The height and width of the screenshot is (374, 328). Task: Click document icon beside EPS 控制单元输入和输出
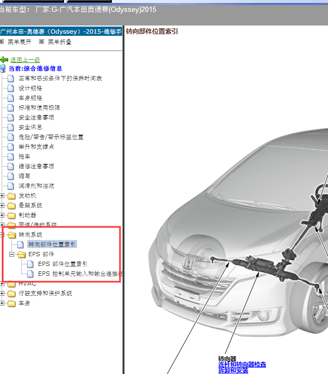(30, 274)
